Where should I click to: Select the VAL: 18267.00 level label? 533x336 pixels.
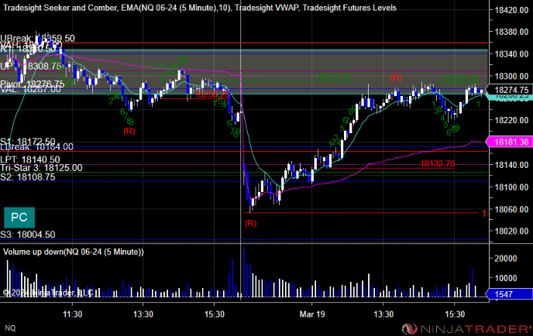[x=30, y=89]
